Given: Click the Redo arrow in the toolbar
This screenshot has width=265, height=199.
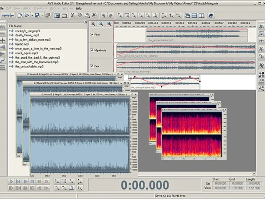Looking at the screenshot, I should (110, 15).
